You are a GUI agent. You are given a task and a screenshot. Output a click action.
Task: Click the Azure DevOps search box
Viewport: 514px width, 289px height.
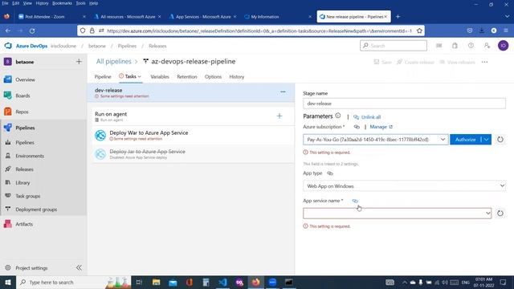[x=394, y=46]
